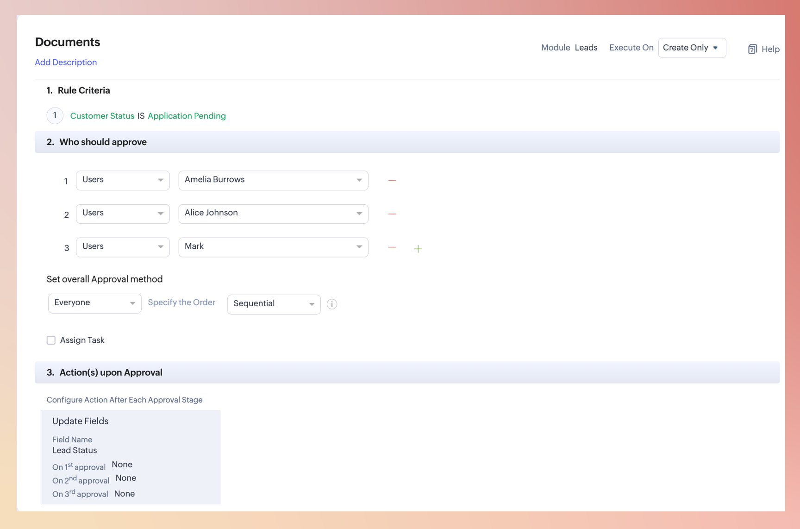
Task: Remove the Mark approver row
Action: 392,247
